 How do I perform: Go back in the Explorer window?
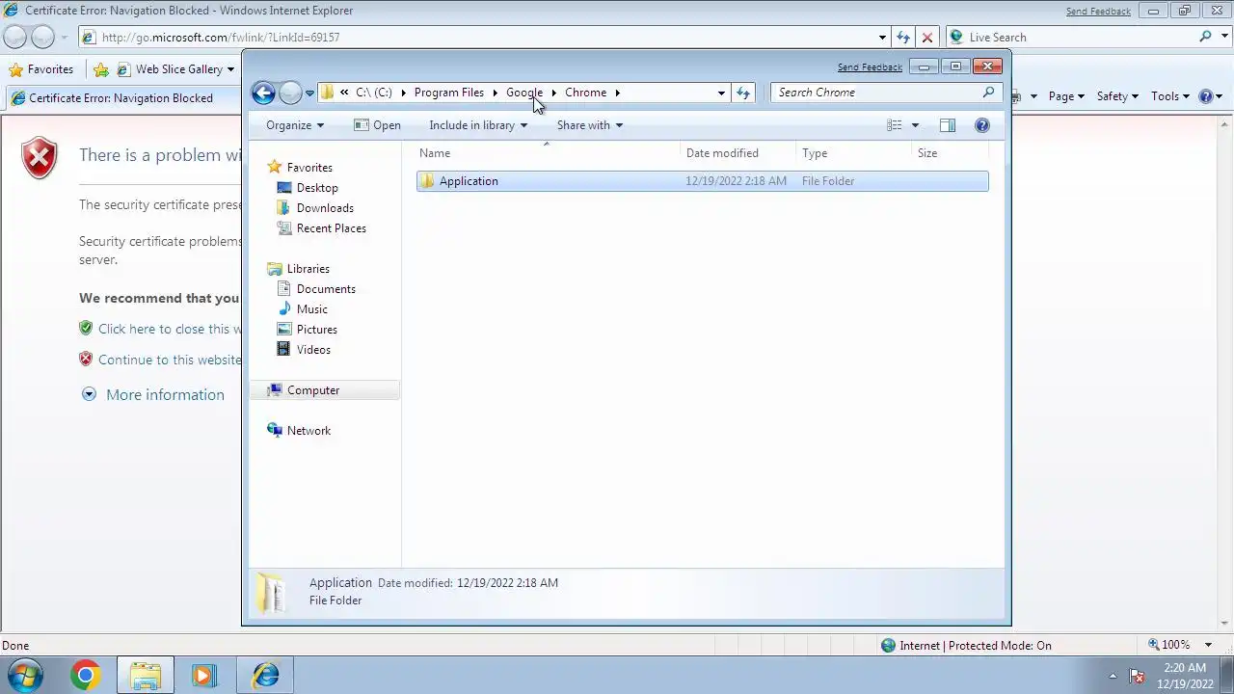[x=263, y=93]
